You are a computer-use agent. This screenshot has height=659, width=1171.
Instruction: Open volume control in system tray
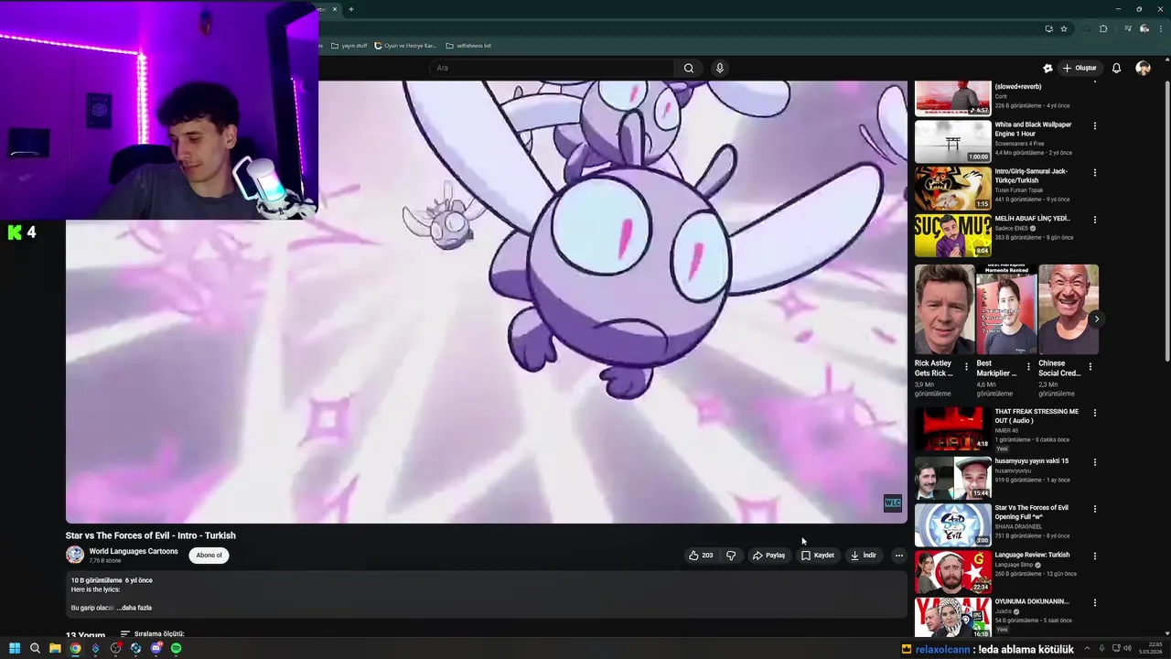(1126, 648)
